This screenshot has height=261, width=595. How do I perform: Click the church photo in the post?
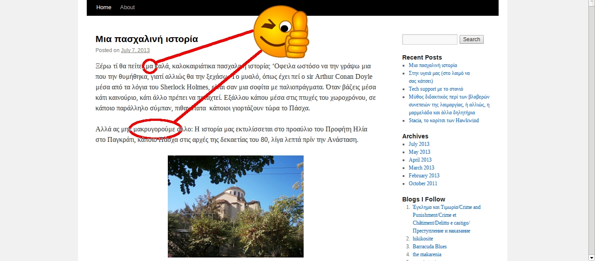(x=235, y=206)
